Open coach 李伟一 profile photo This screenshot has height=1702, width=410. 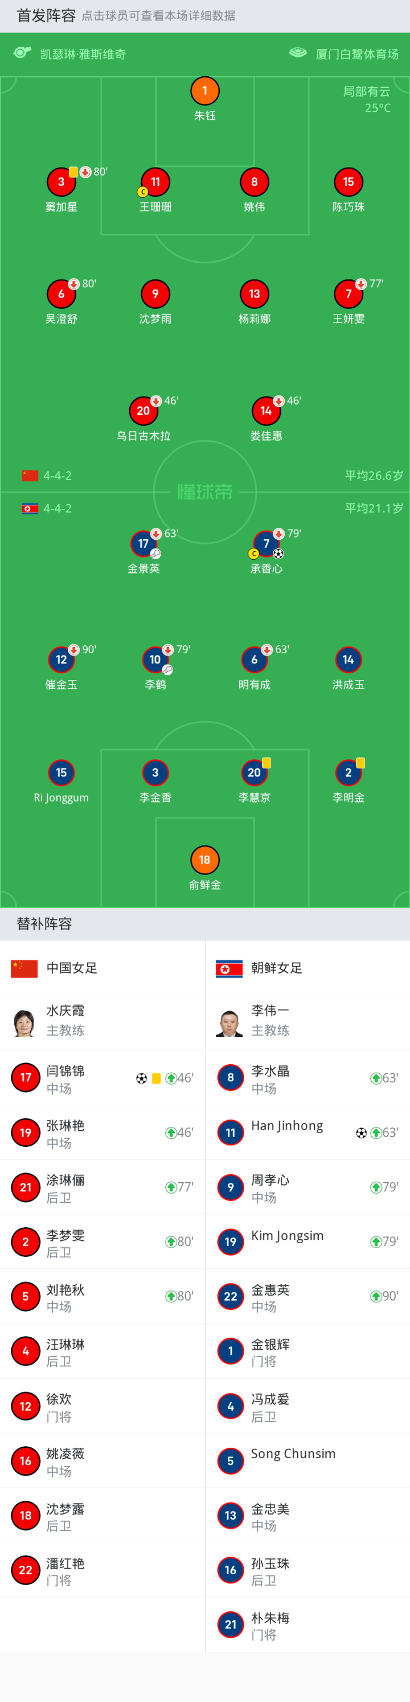(229, 1022)
